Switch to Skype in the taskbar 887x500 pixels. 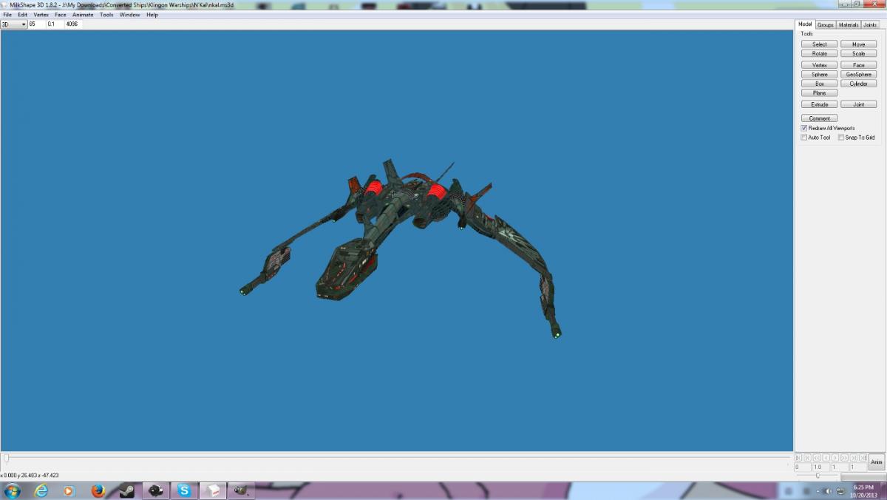pos(184,490)
